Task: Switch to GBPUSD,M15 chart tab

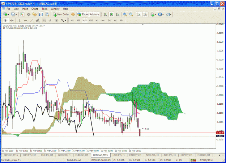Action: (x=11, y=155)
